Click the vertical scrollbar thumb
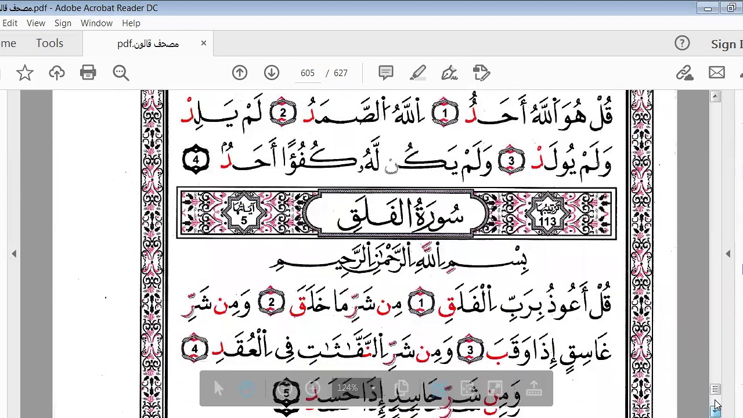 click(715, 390)
